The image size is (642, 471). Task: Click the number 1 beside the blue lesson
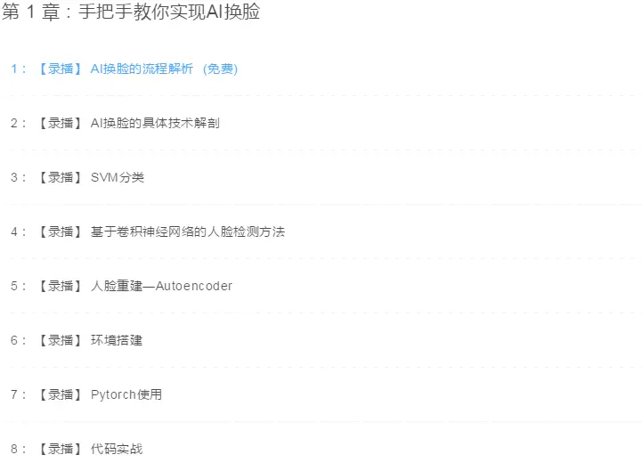point(14,69)
